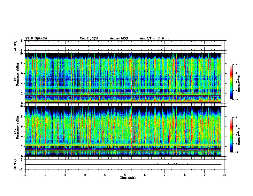Viewport: 253px width, 196px height.
Task: Click the ch.1 color scale bar
Action: [231, 82]
